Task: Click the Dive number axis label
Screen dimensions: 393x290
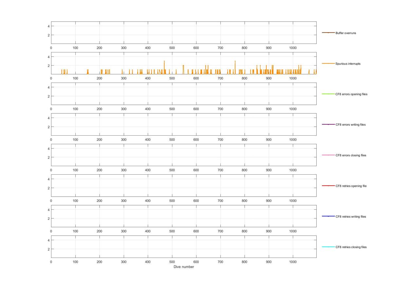Action: pyautogui.click(x=184, y=267)
